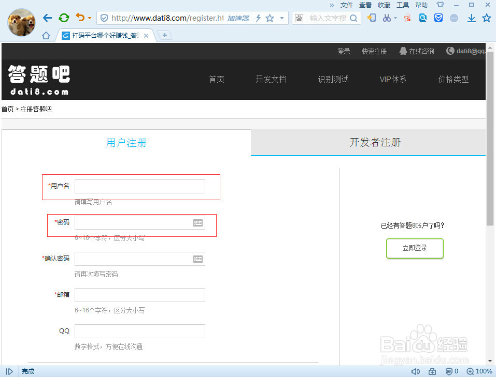Viewport: 496px width, 377px height.
Task: Expand the undo button dropdown arrow
Action: pos(90,18)
